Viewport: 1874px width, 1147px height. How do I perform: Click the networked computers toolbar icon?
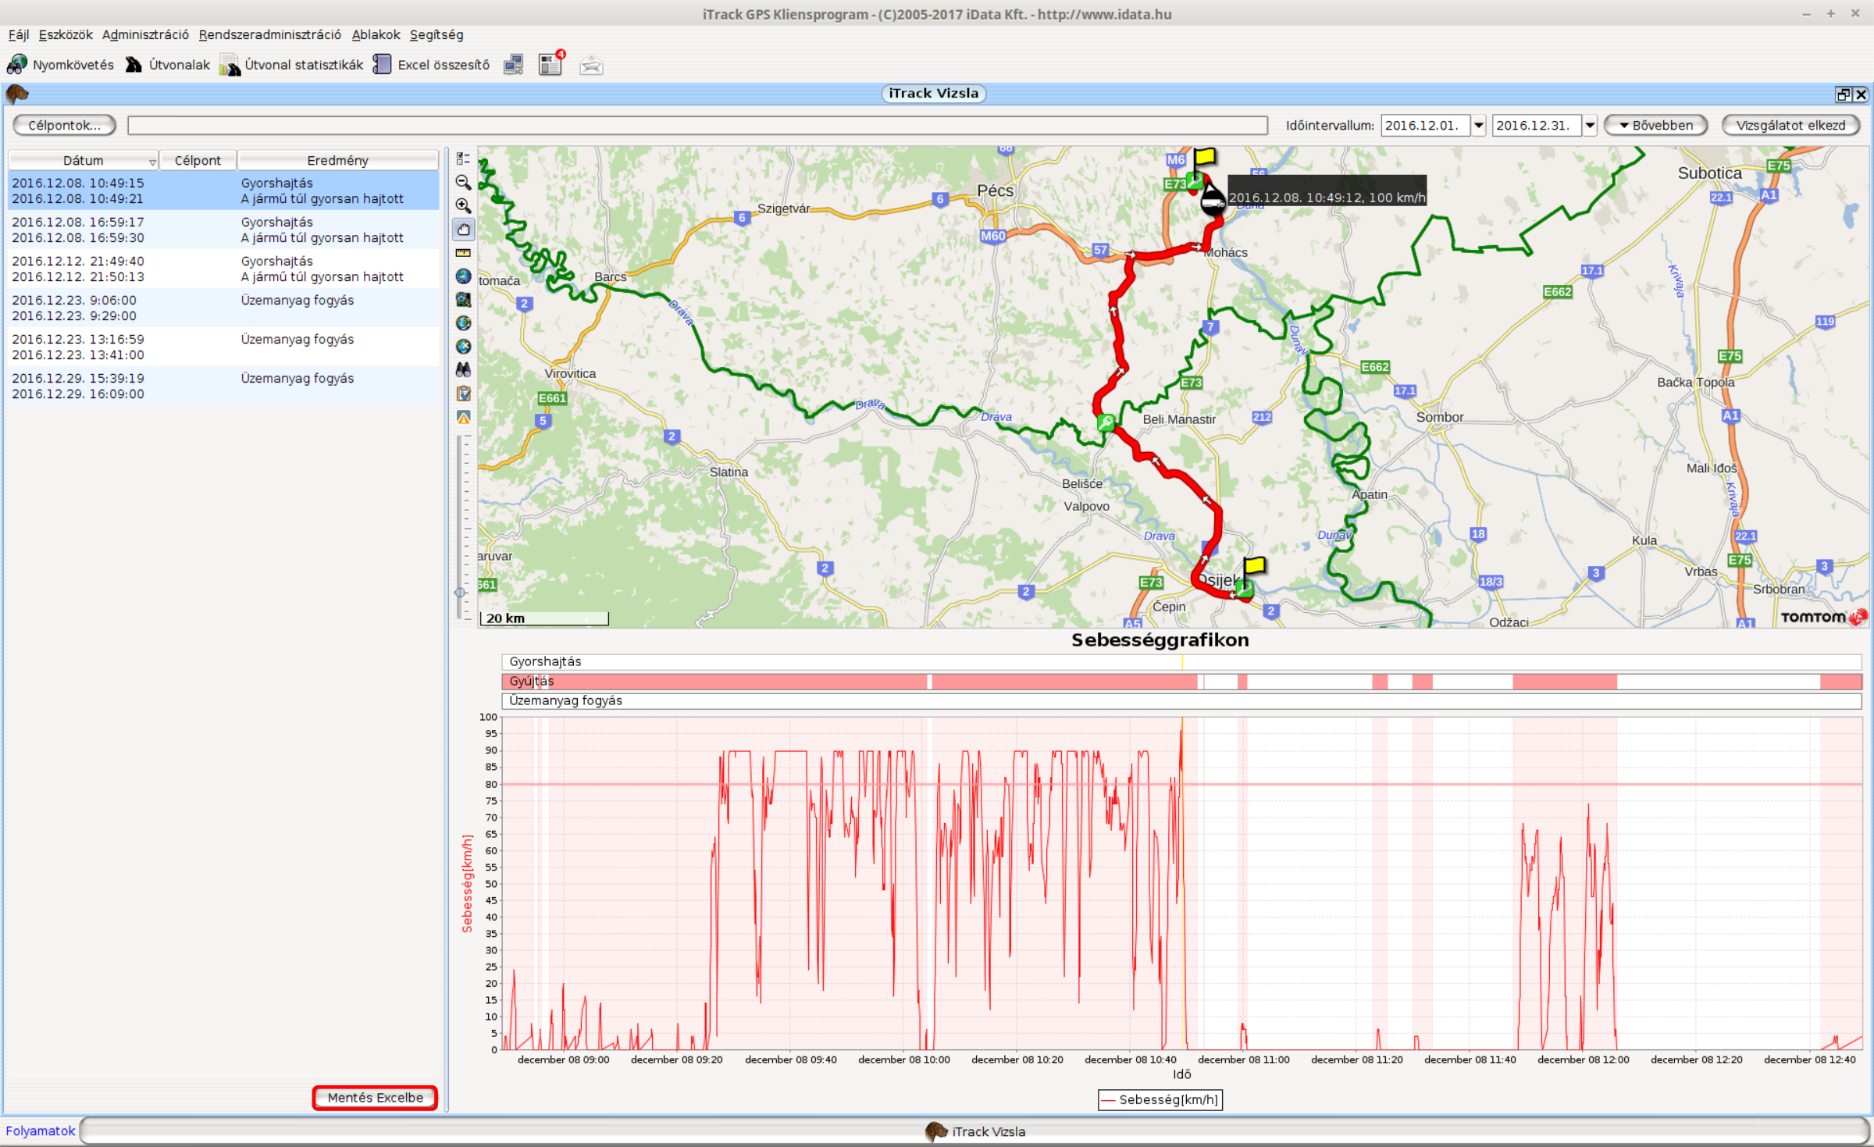[x=513, y=65]
